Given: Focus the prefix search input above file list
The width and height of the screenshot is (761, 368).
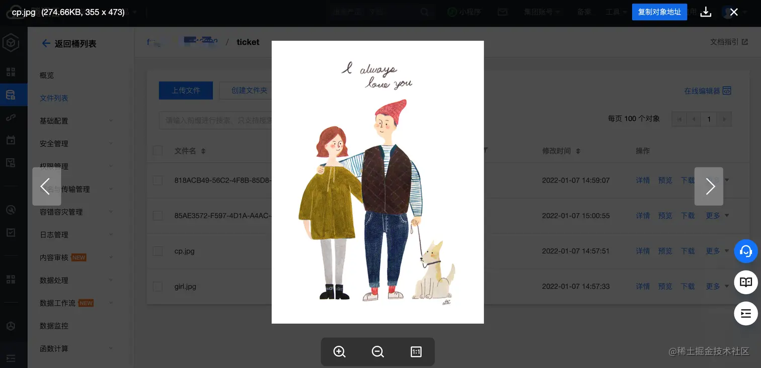Looking at the screenshot, I should (x=216, y=121).
